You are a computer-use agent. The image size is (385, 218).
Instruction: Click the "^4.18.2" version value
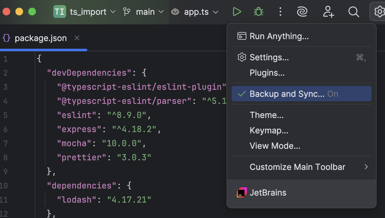pos(134,129)
